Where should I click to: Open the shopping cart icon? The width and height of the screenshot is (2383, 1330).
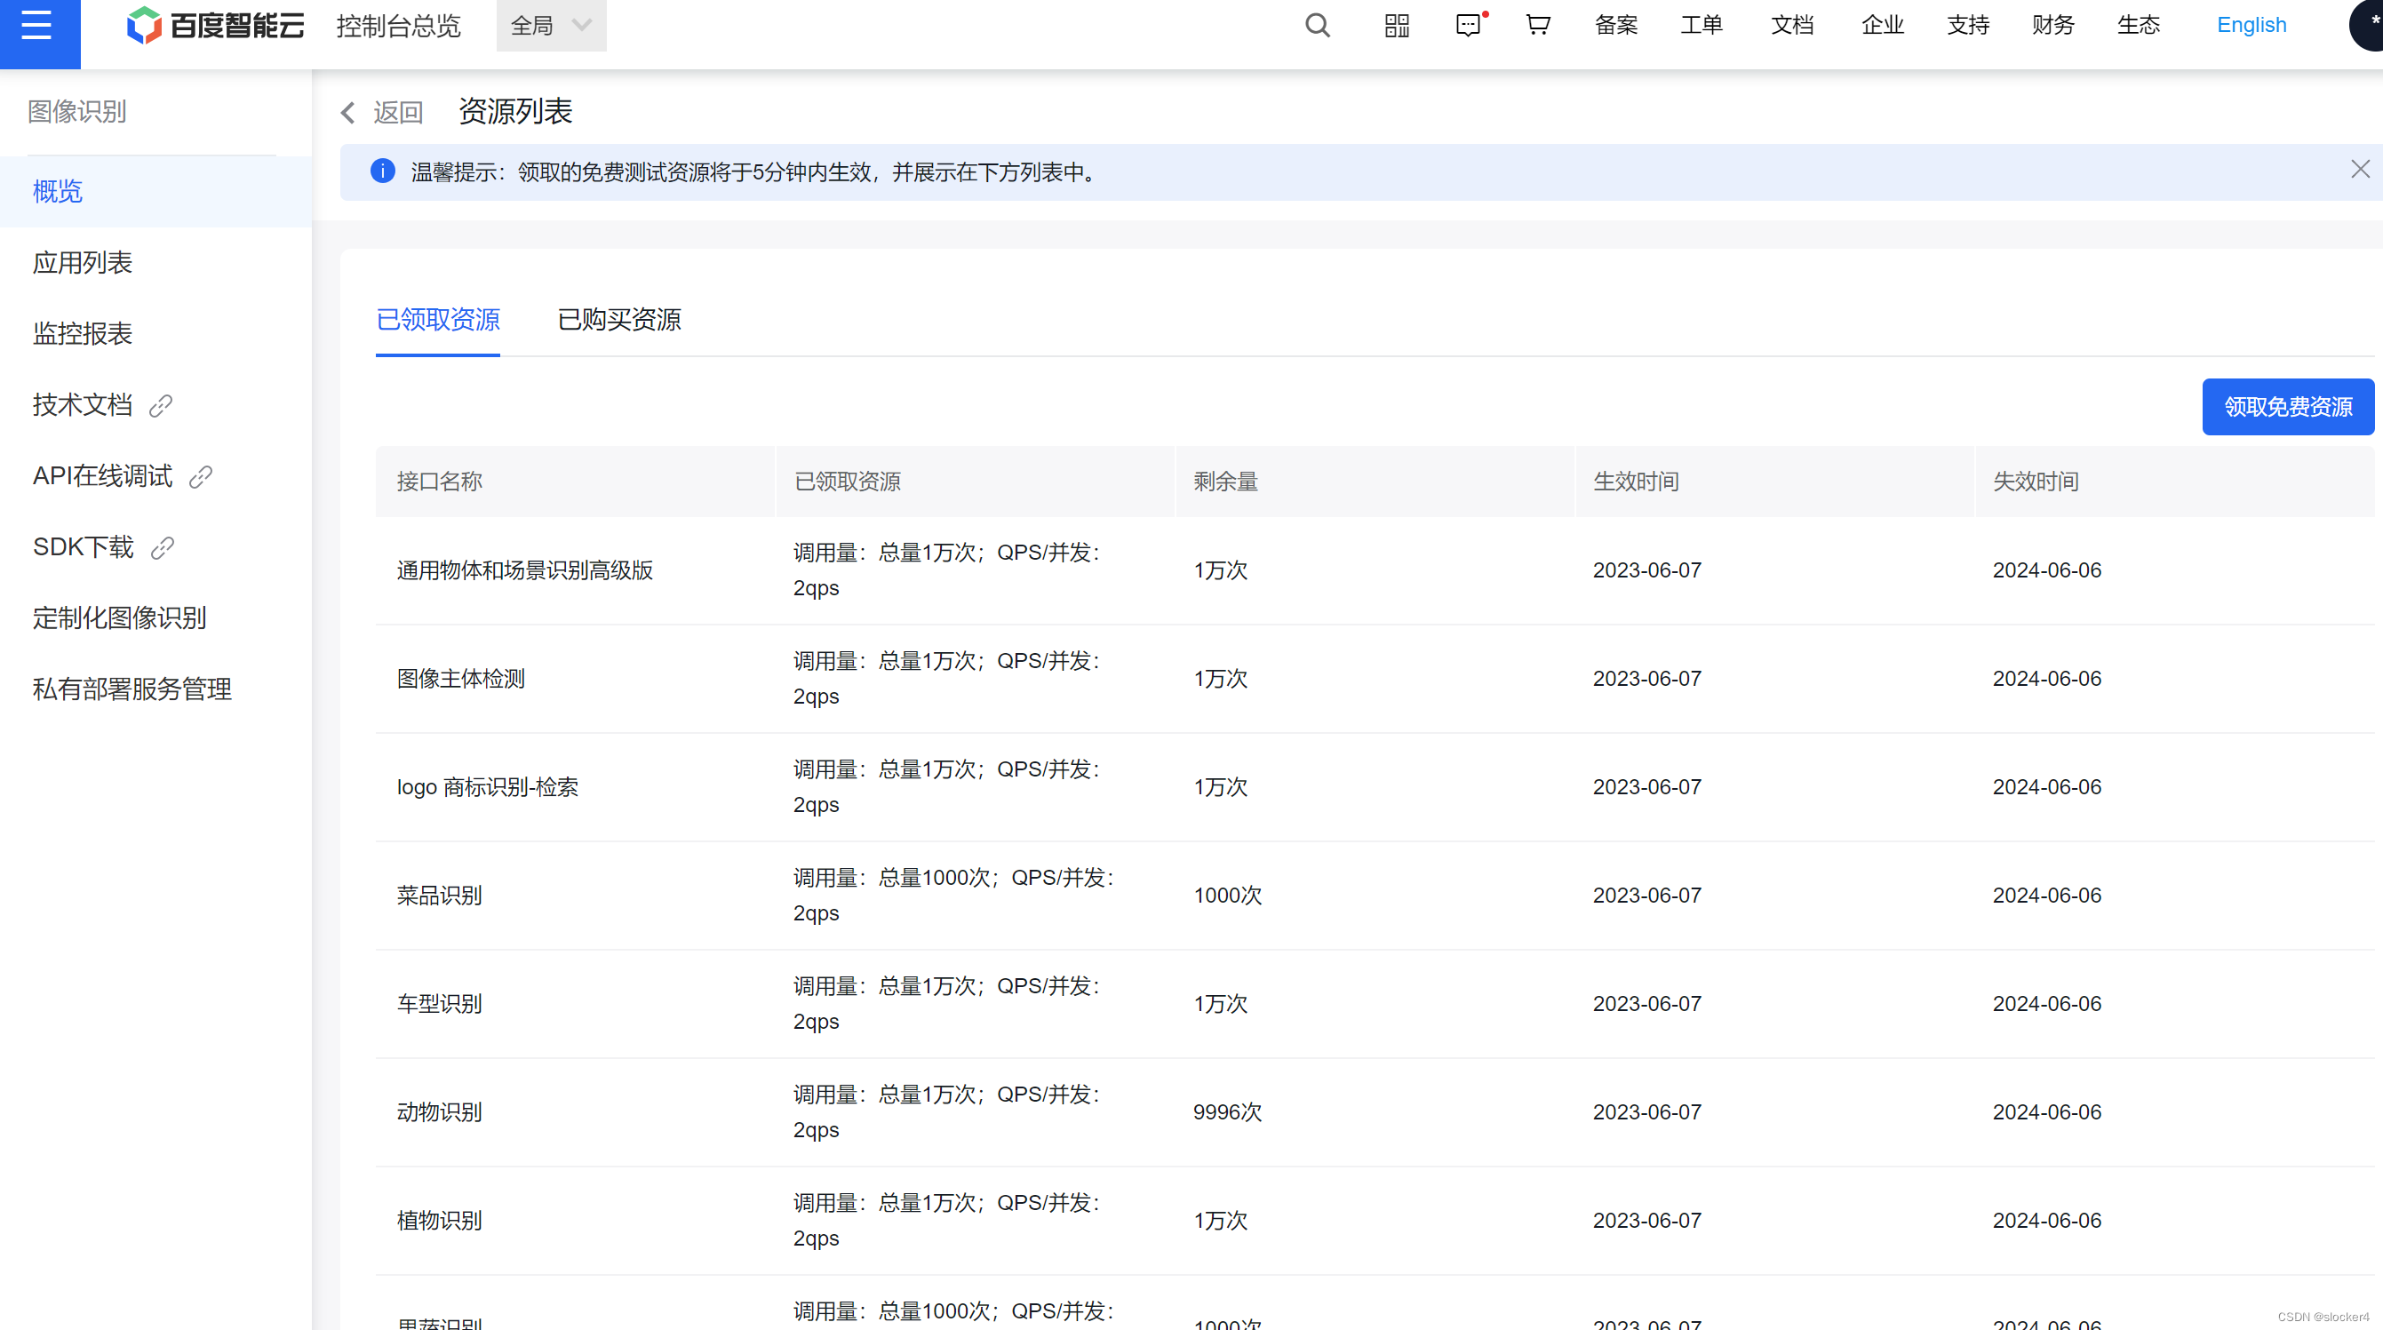pyautogui.click(x=1536, y=25)
